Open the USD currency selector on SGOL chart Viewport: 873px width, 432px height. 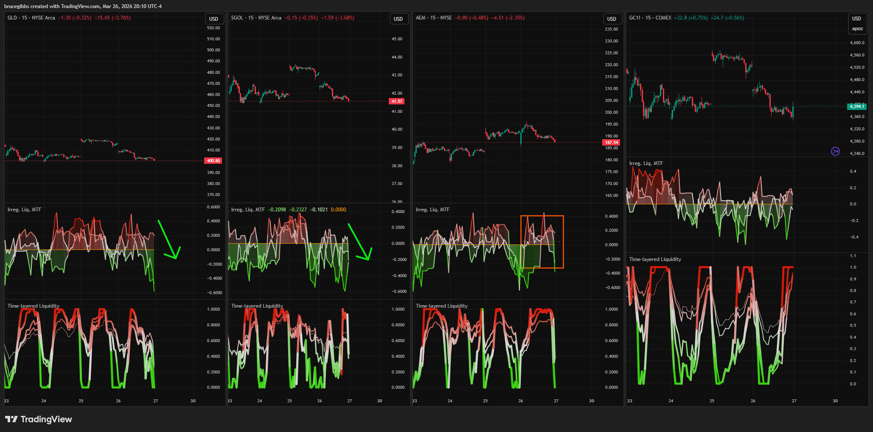[x=398, y=19]
